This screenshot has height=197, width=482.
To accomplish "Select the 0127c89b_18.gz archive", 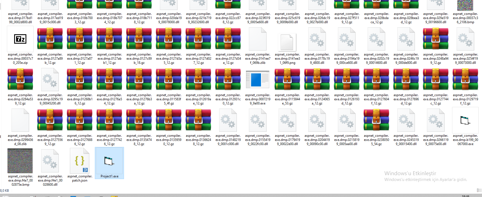I will (139, 39).
